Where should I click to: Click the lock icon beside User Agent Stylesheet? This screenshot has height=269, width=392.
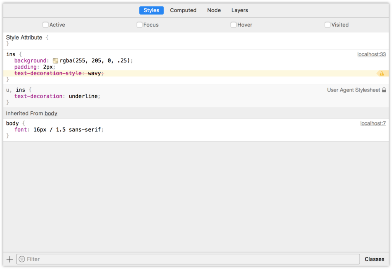(x=384, y=90)
